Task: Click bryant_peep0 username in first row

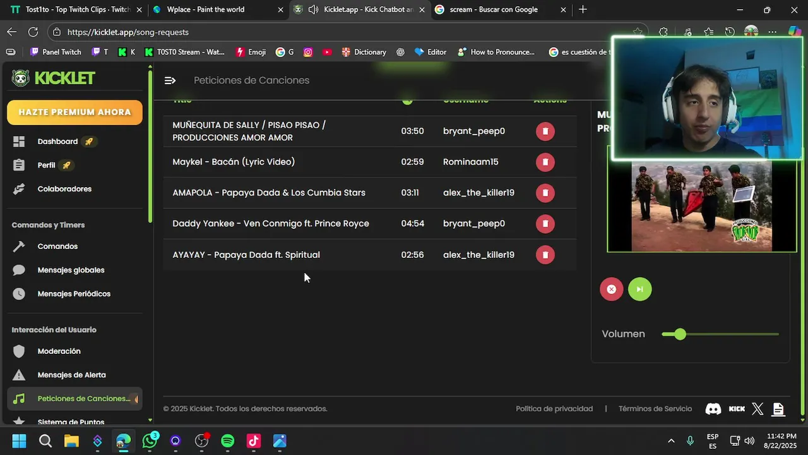Action: pos(474,131)
